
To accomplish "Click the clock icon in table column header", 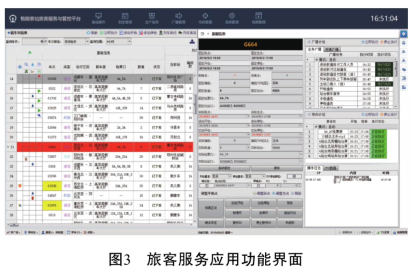I will [39, 64].
